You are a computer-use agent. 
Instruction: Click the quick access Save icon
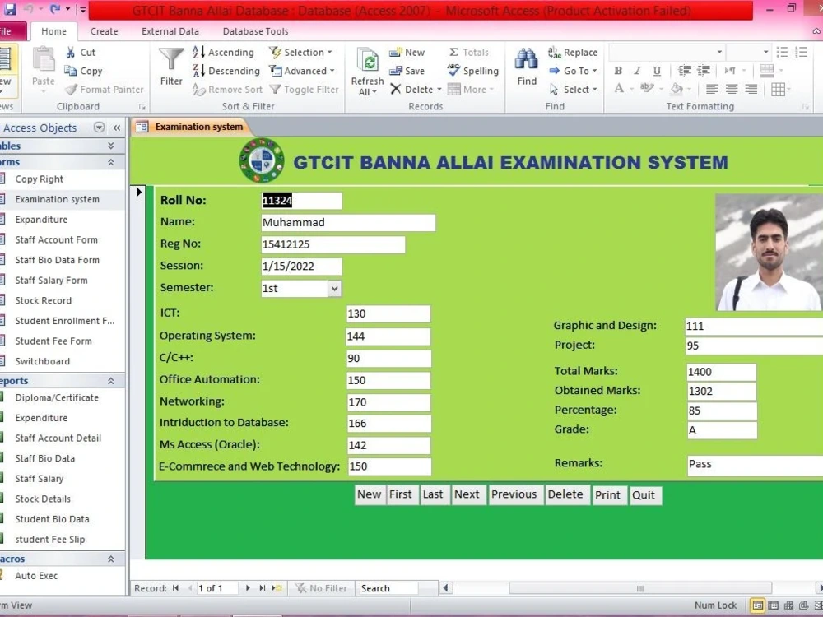tap(9, 9)
